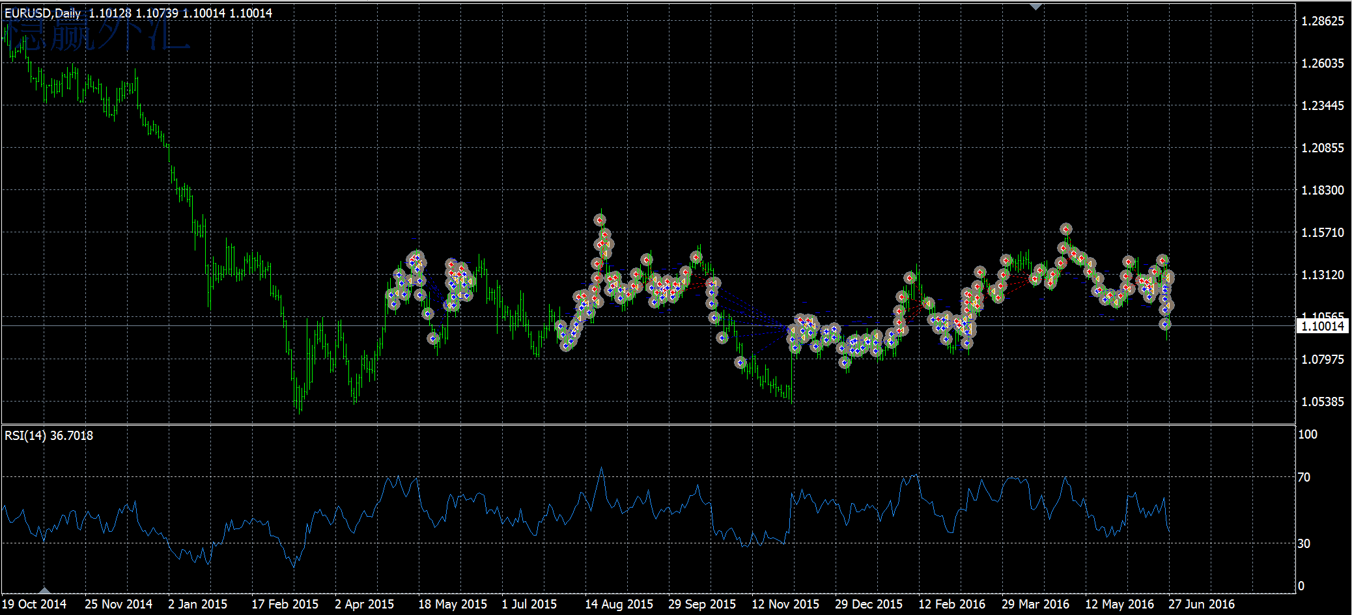The height and width of the screenshot is (615, 1352).
Task: Click the 1.23445 price scale label
Action: click(1322, 105)
